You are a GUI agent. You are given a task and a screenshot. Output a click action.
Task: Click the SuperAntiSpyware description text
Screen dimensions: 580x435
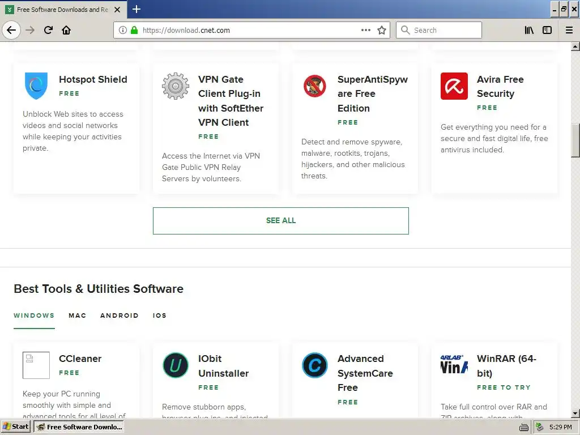coord(353,159)
